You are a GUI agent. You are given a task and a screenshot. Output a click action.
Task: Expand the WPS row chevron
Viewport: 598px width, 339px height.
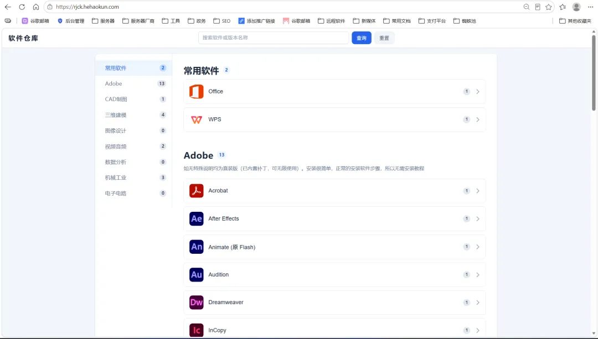(x=477, y=119)
